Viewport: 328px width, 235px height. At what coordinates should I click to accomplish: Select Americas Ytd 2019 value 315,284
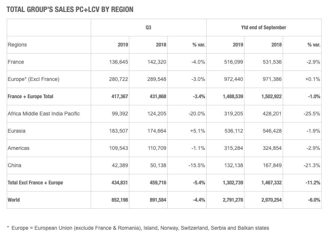click(x=234, y=148)
